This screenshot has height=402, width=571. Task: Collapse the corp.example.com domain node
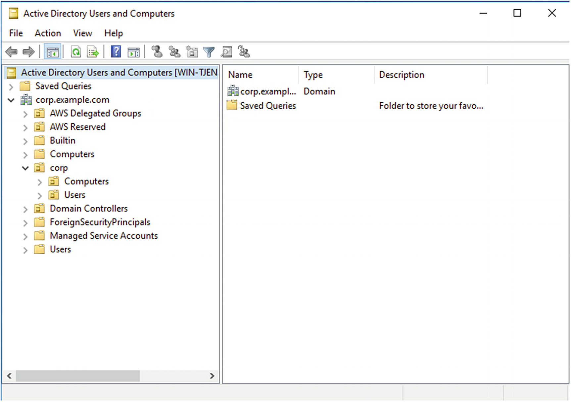11,100
